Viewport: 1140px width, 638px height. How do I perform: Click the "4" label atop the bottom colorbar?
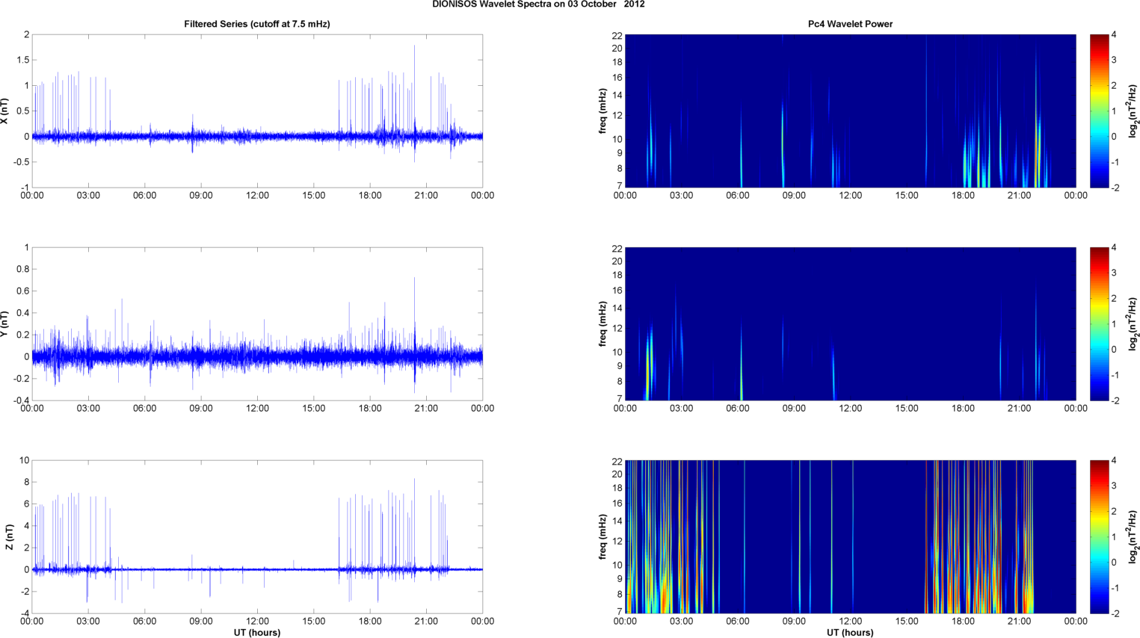pyautogui.click(x=1115, y=461)
